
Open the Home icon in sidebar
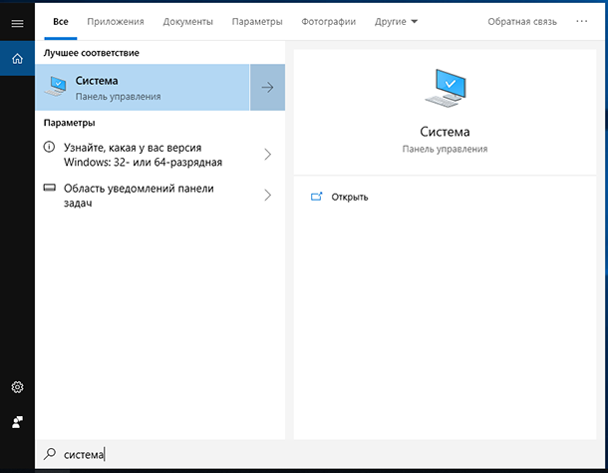coord(17,59)
